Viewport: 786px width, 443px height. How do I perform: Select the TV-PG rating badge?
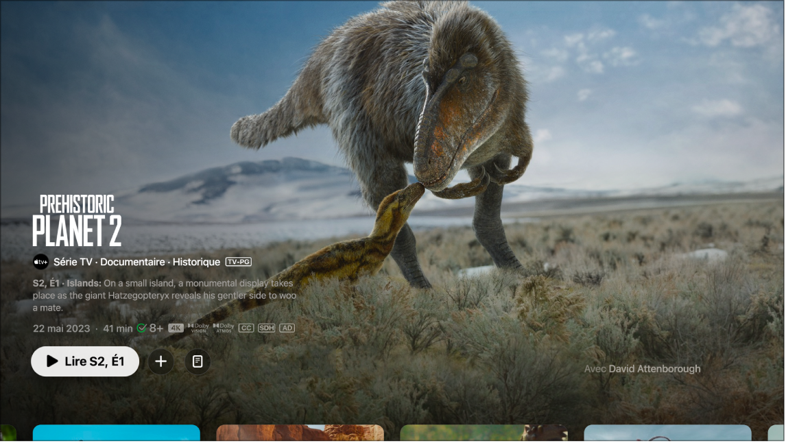pyautogui.click(x=239, y=261)
